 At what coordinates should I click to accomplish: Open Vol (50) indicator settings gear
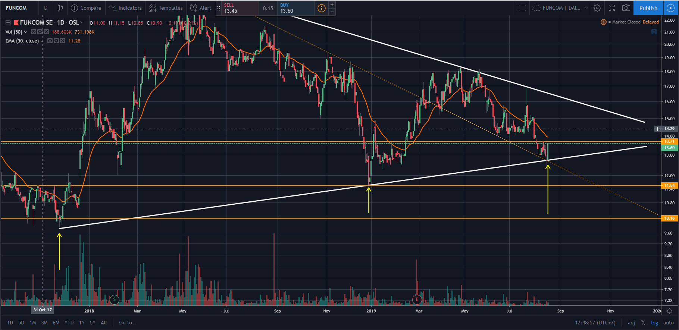(x=40, y=32)
